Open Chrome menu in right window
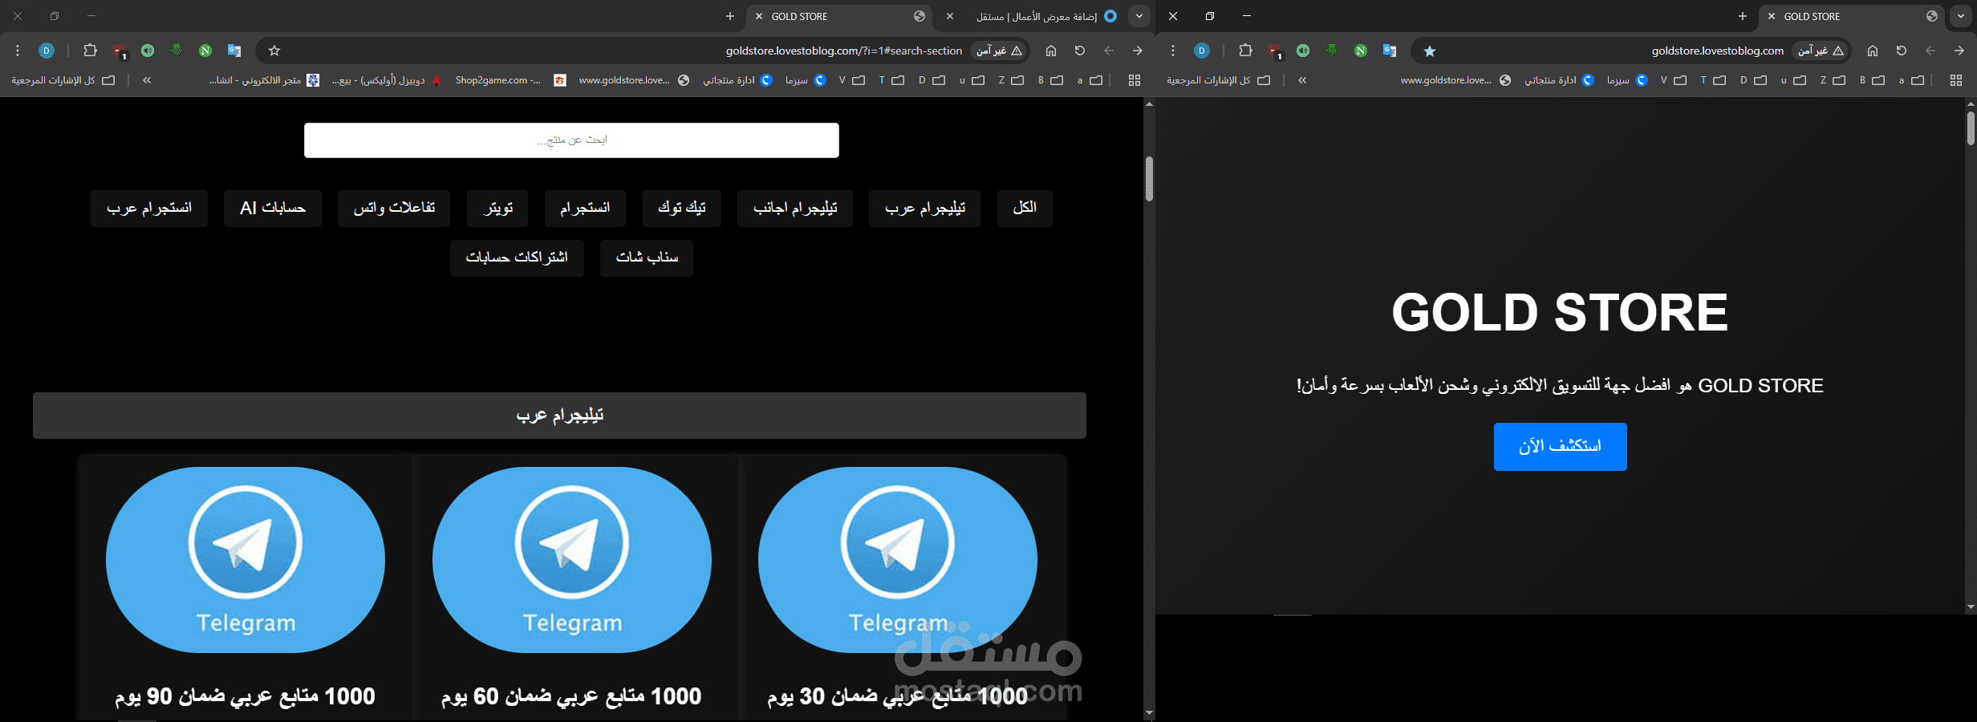 (x=1173, y=51)
